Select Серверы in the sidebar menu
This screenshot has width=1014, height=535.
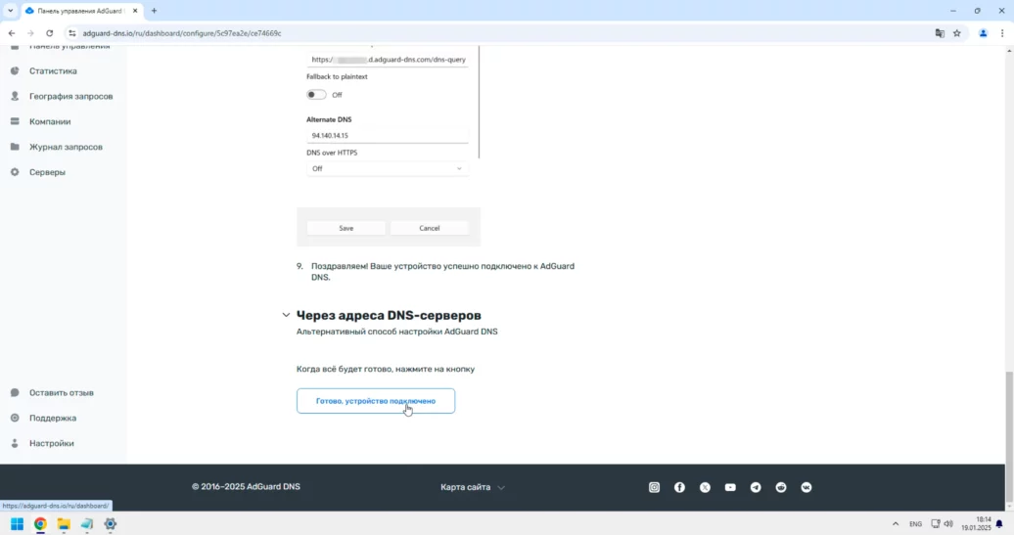[47, 172]
